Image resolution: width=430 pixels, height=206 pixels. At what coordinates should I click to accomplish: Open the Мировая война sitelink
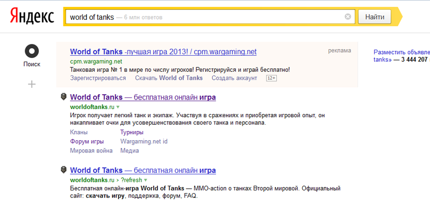[x=91, y=150]
